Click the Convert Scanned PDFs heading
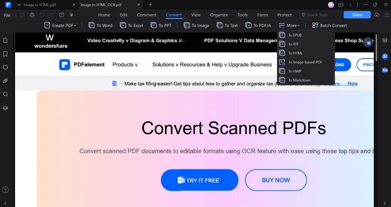 pos(234,128)
